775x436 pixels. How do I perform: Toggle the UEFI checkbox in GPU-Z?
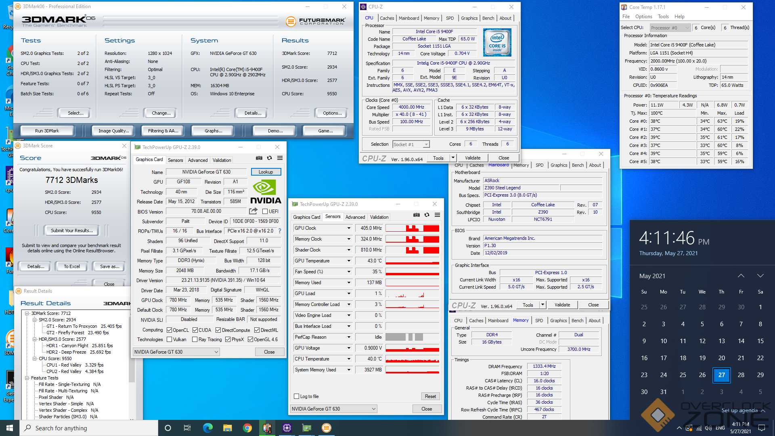click(x=265, y=211)
